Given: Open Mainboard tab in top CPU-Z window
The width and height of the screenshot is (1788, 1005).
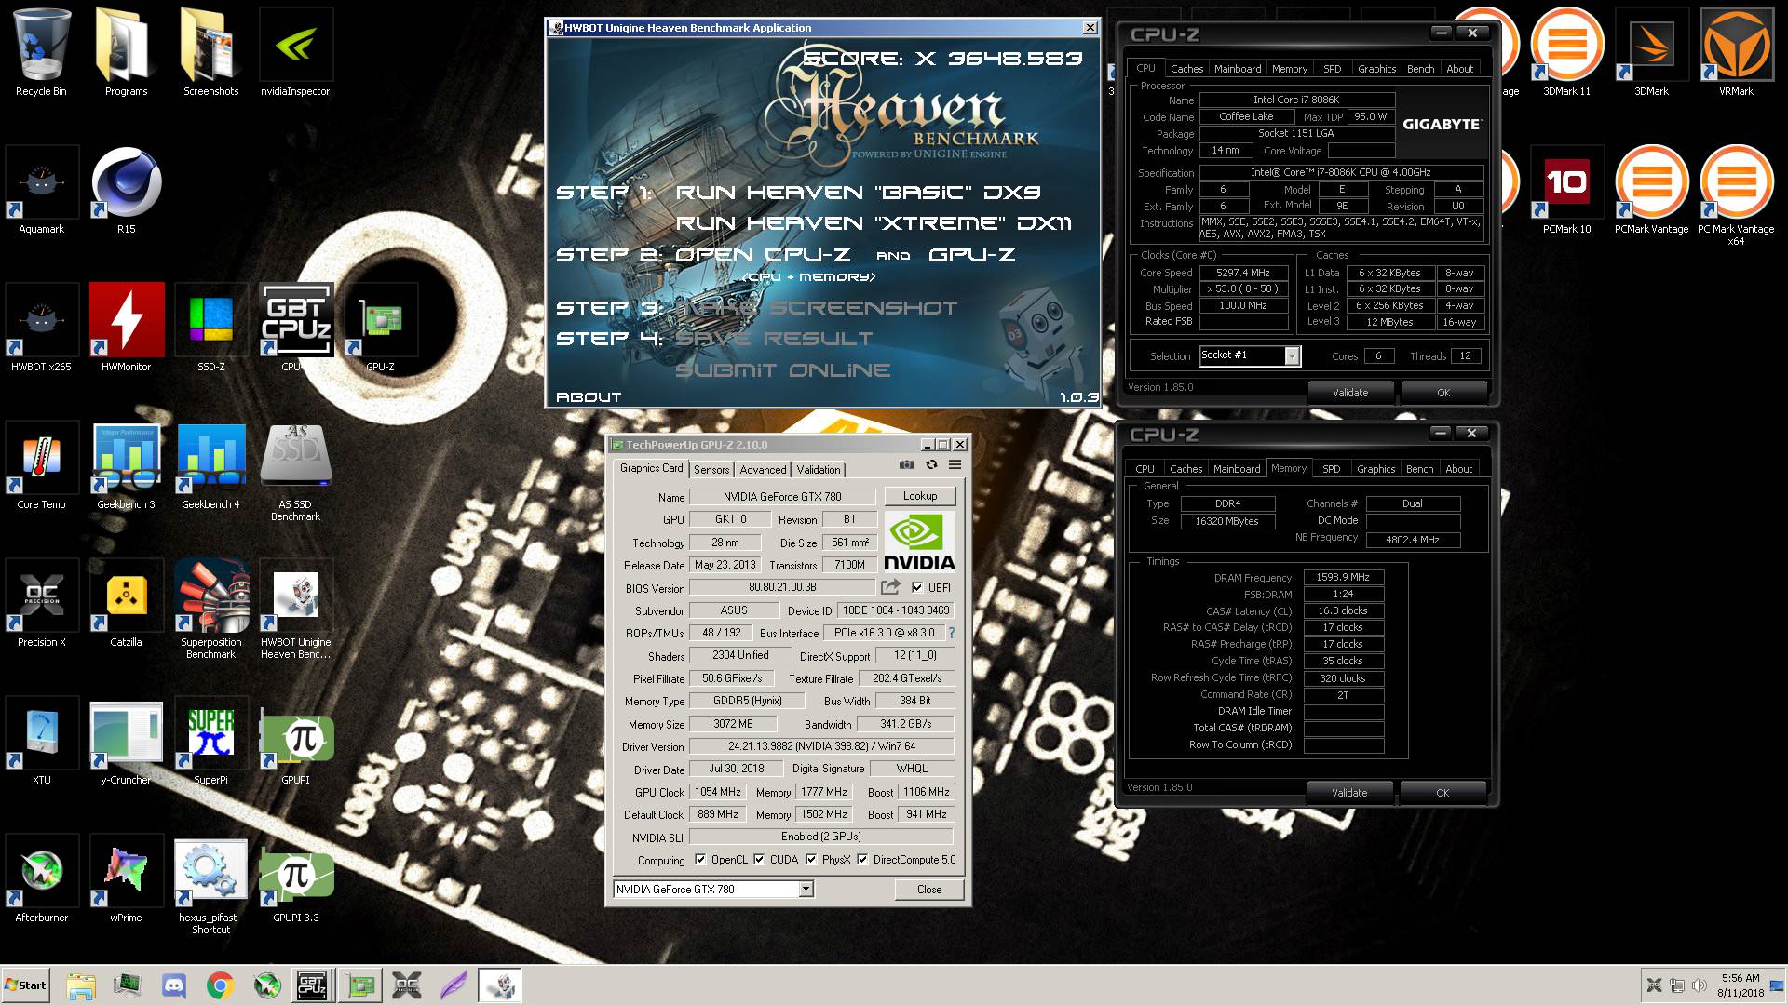Looking at the screenshot, I should pos(1237,69).
